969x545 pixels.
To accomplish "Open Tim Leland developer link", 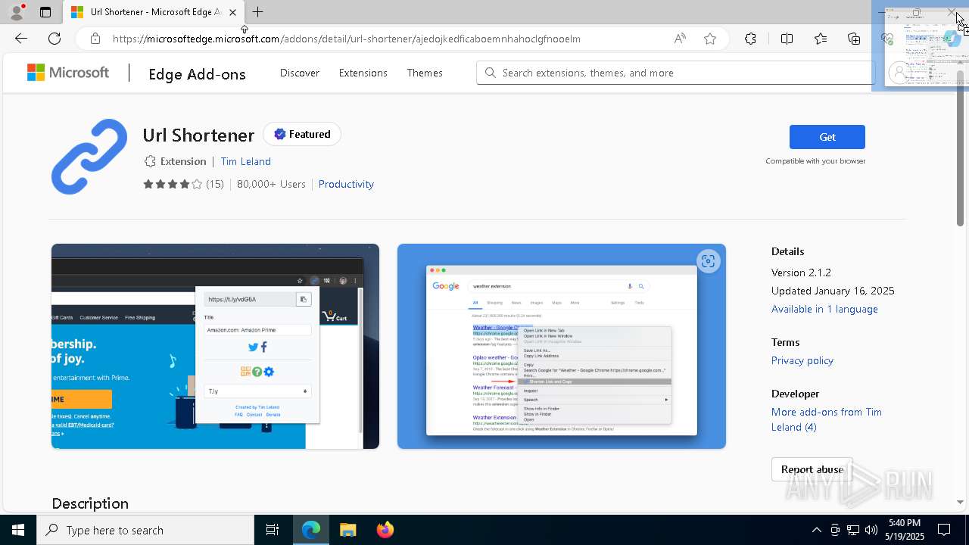I will coord(245,161).
